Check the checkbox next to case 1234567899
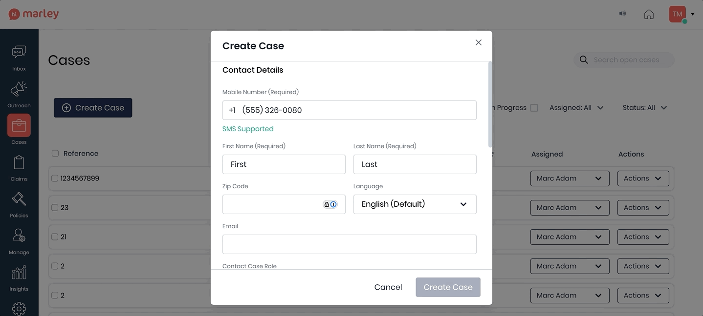This screenshot has width=703, height=316. (x=54, y=178)
